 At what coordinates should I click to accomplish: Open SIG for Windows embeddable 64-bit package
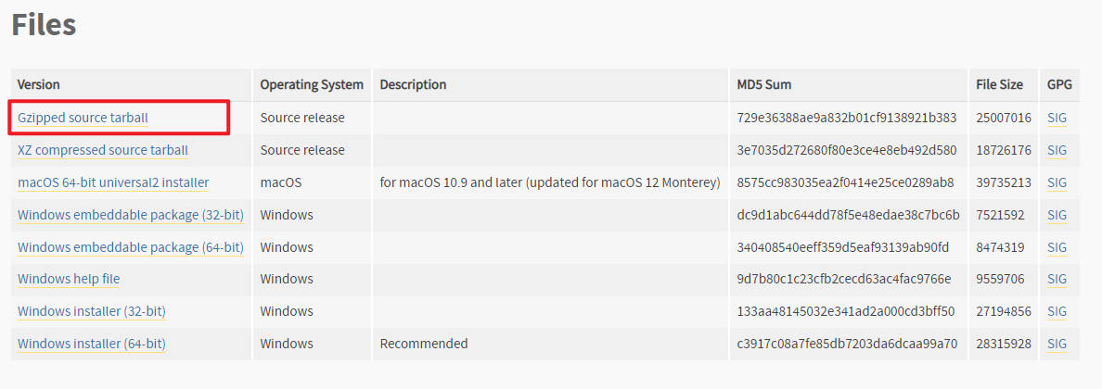1057,247
